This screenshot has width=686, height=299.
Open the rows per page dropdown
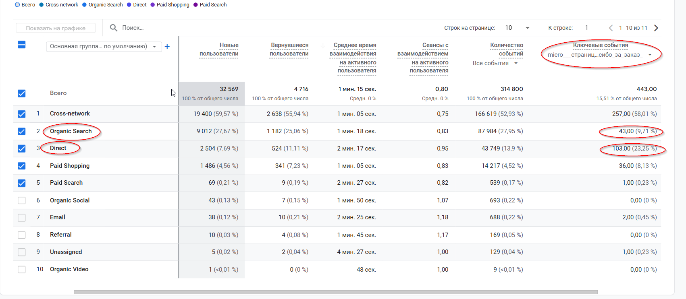[x=517, y=28]
